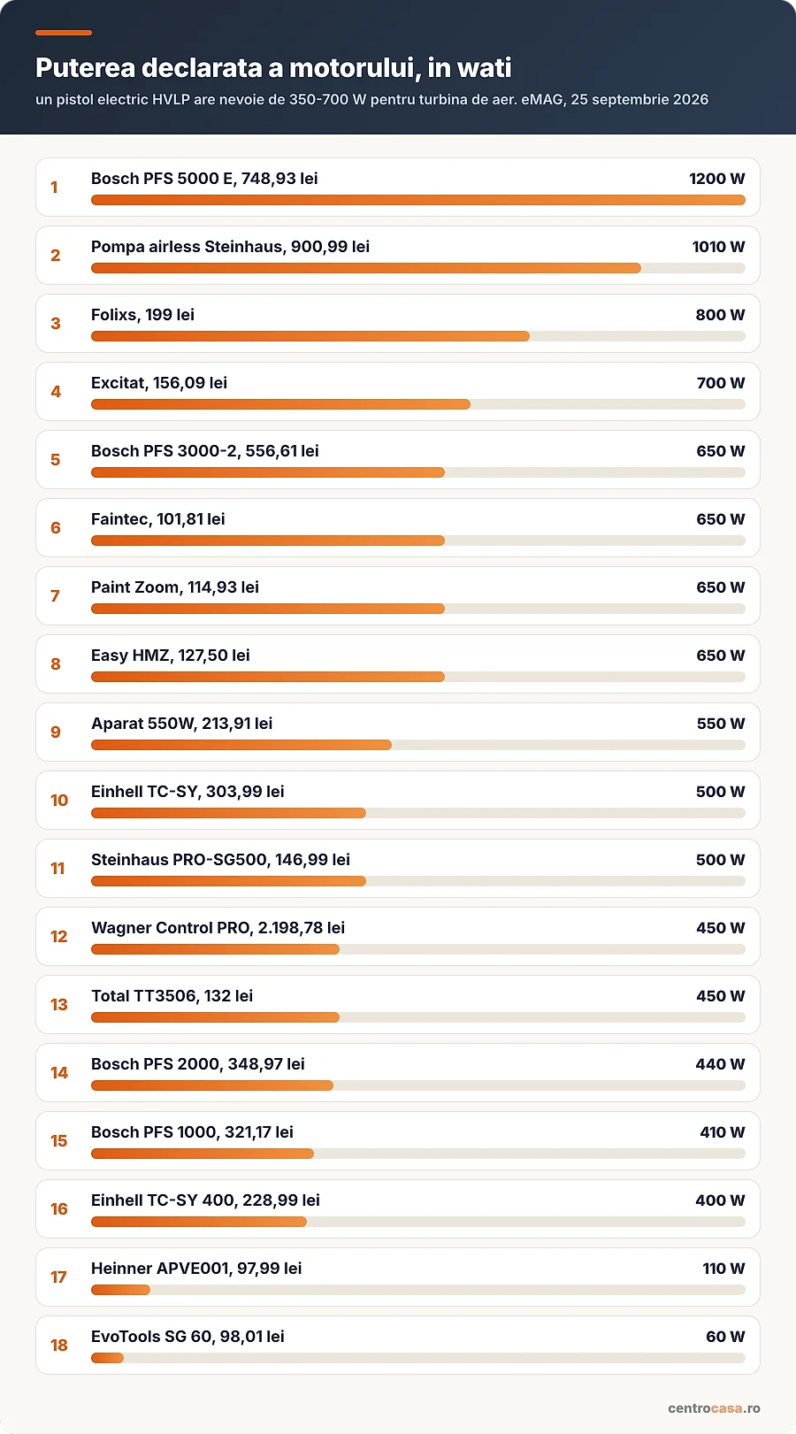This screenshot has width=796, height=1434.
Task: Select the Bosch PFS 1000 entry
Action: (x=398, y=1140)
